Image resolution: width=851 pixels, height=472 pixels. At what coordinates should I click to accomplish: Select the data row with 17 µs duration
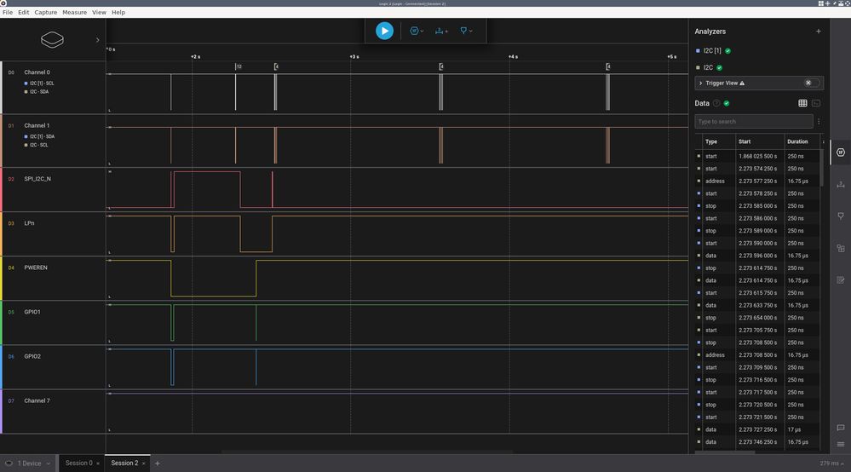[x=757, y=429]
